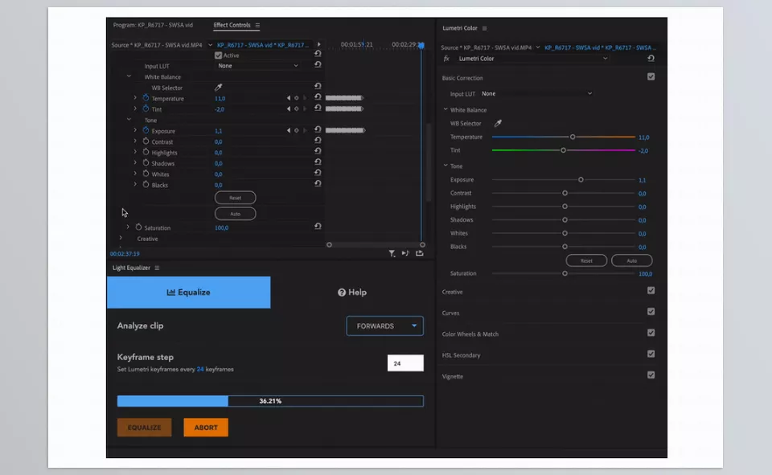This screenshot has height=475, width=772.
Task: Click the export frame icon below the timeline
Action: [420, 253]
